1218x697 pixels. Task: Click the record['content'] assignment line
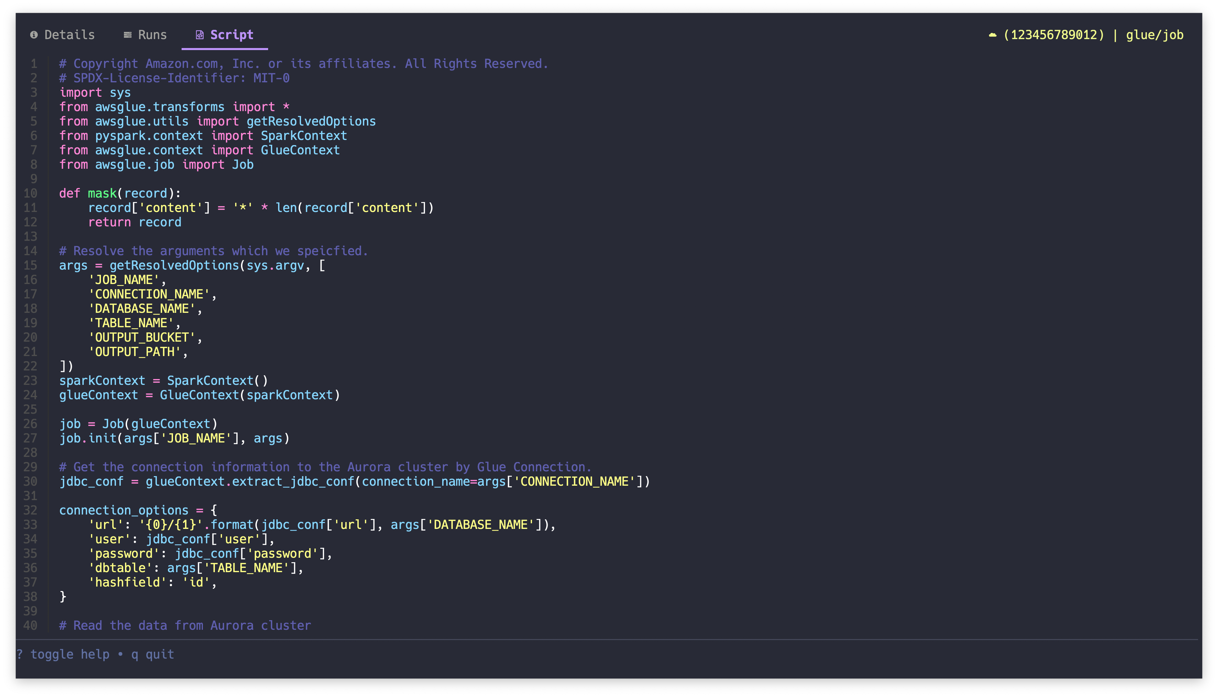coord(261,208)
